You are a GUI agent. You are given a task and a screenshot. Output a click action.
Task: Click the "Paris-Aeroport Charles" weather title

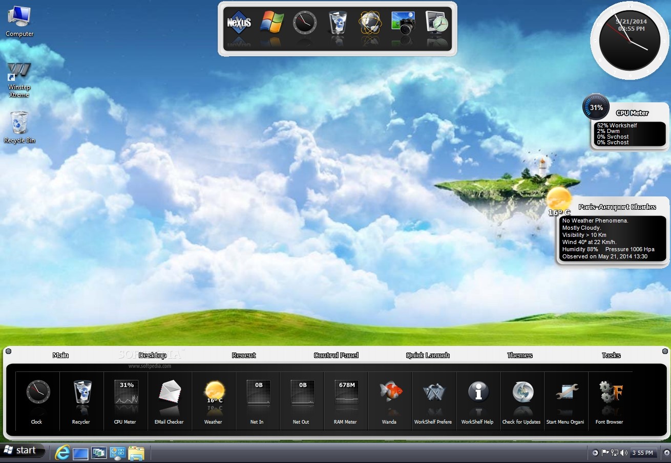coord(617,207)
